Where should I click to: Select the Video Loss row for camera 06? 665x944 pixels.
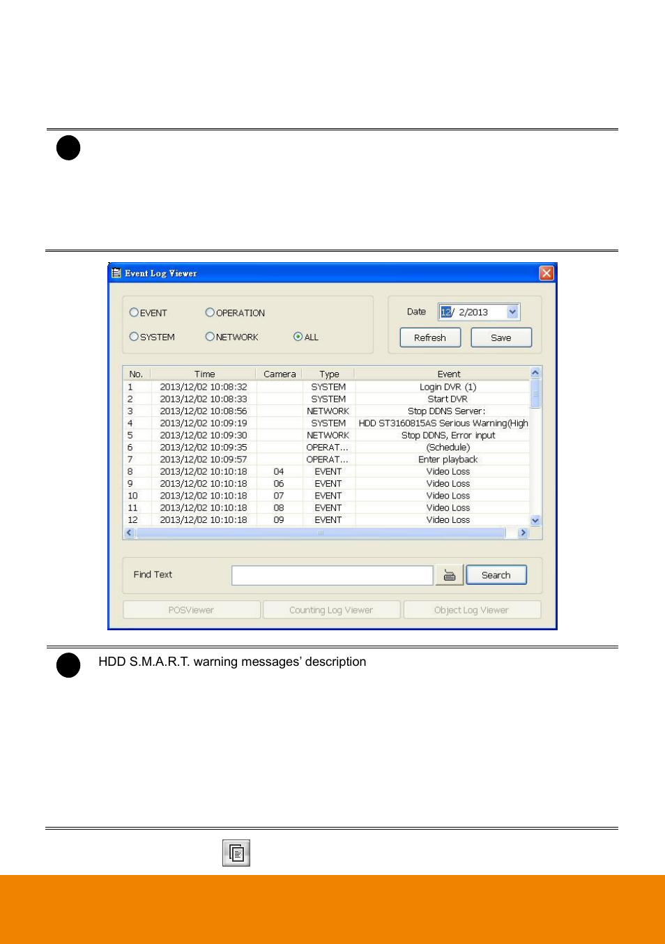pyautogui.click(x=326, y=483)
